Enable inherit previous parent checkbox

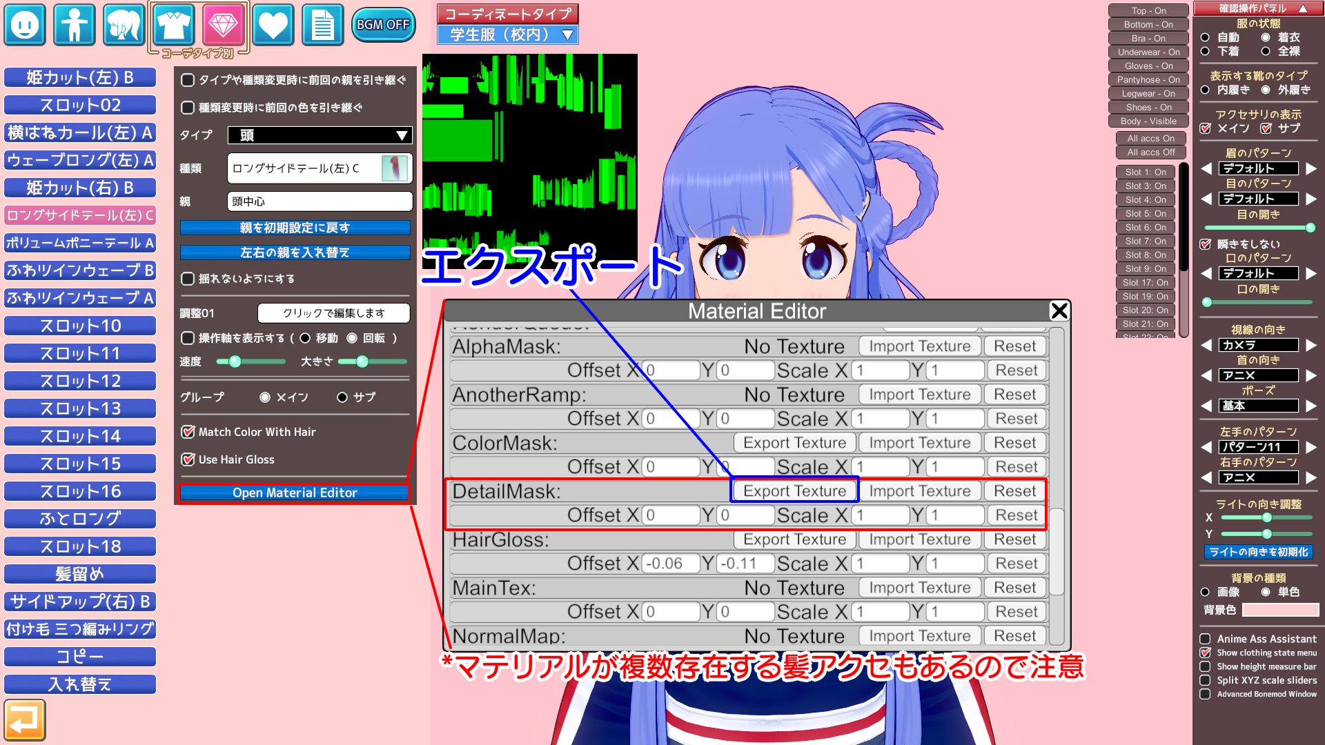click(x=187, y=80)
